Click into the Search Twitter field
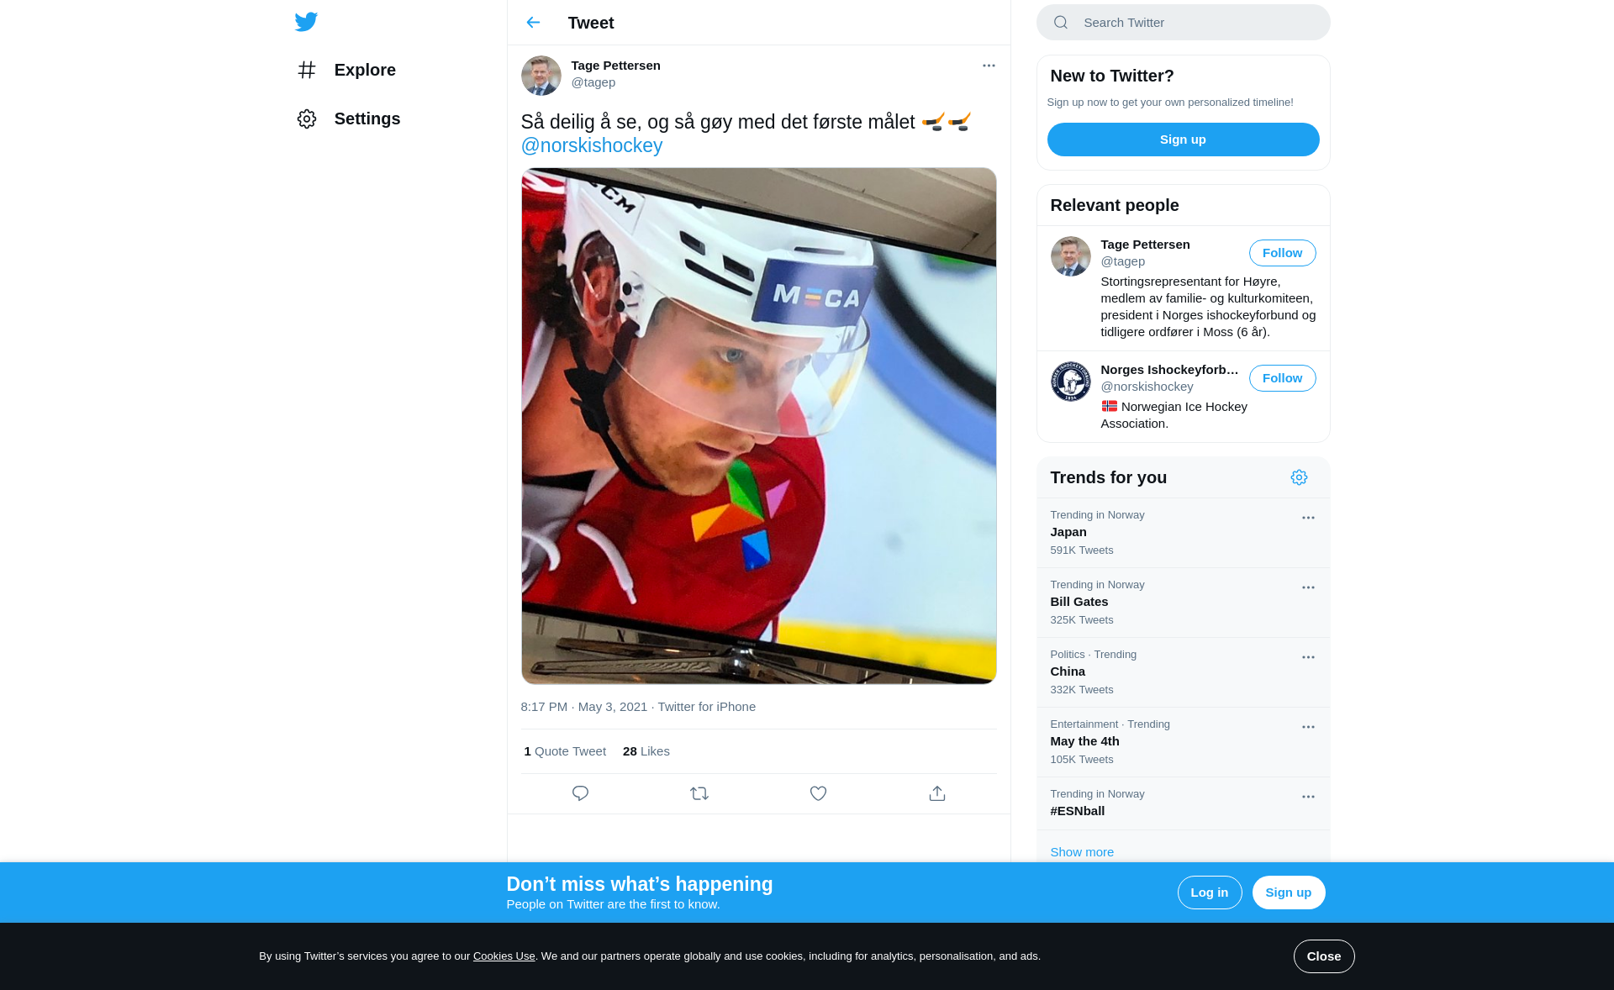Screen dimensions: 1614x990 [x=1184, y=23]
